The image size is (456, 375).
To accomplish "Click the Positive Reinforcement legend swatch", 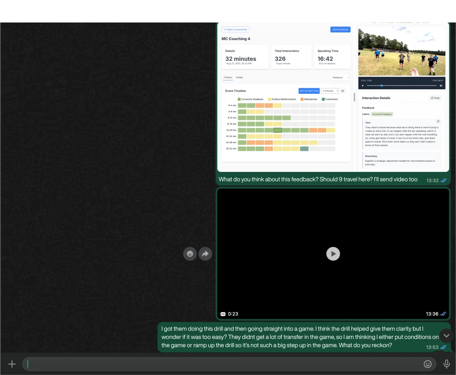I will pyautogui.click(x=269, y=99).
